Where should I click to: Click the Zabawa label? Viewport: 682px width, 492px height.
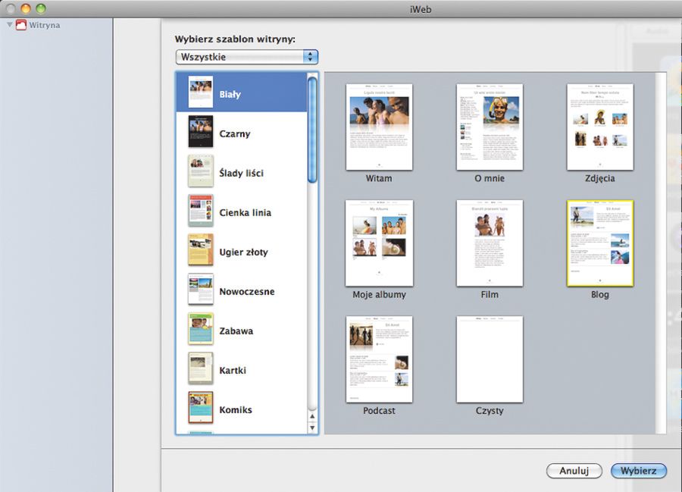[236, 331]
